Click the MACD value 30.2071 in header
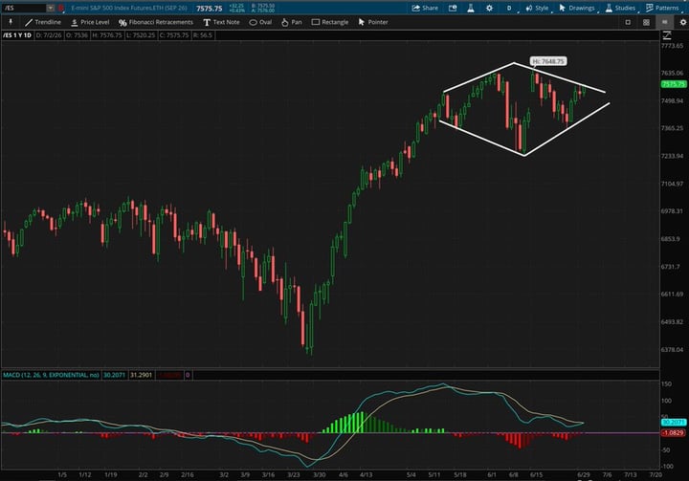This screenshot has width=689, height=481. (114, 375)
